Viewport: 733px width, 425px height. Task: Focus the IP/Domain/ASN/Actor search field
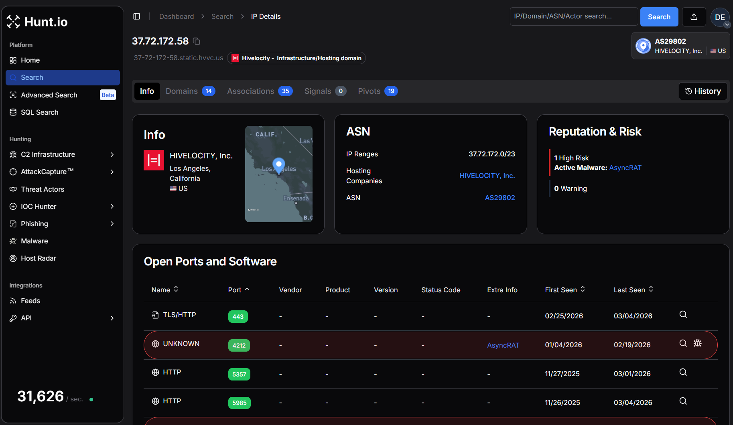(573, 16)
